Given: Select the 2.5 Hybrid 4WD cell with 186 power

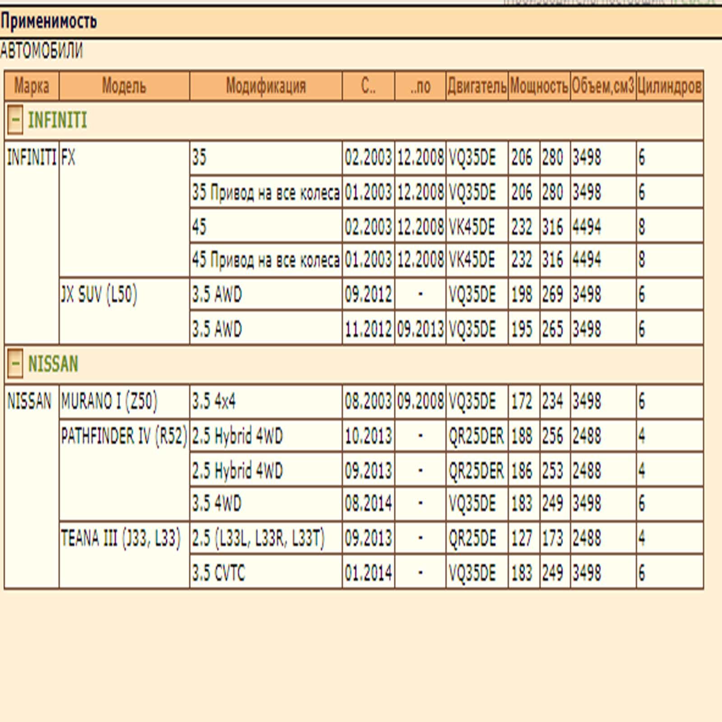Looking at the screenshot, I should (x=266, y=470).
